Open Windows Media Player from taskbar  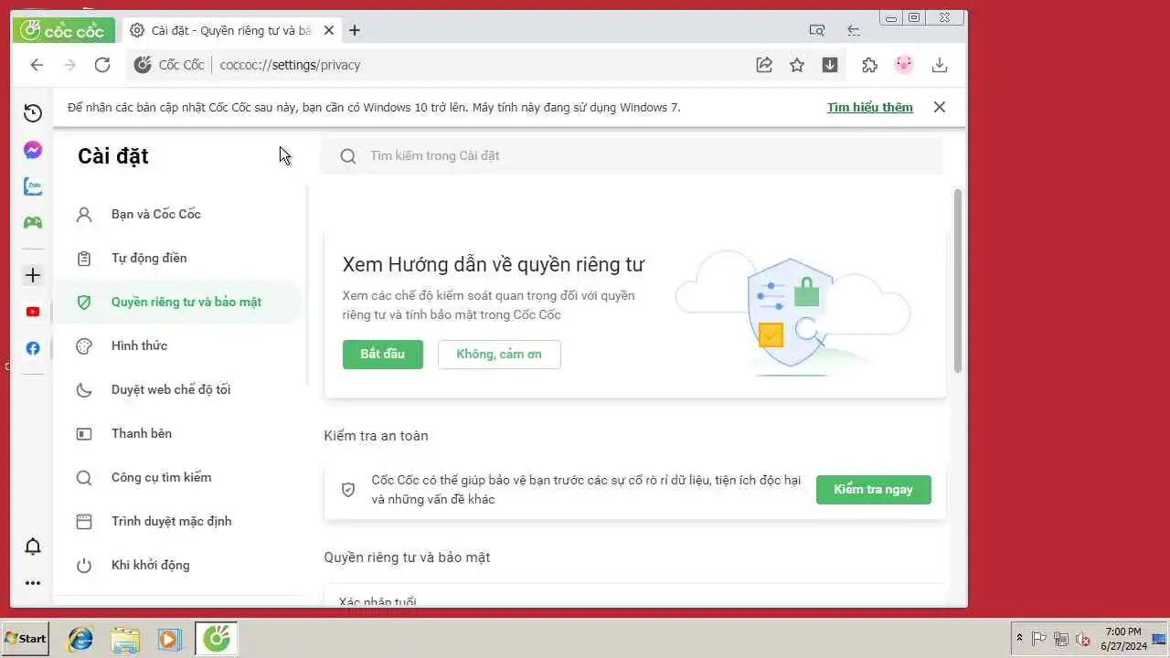[x=169, y=639]
